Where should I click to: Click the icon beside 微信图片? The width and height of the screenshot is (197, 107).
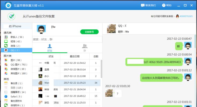click(x=6, y=69)
